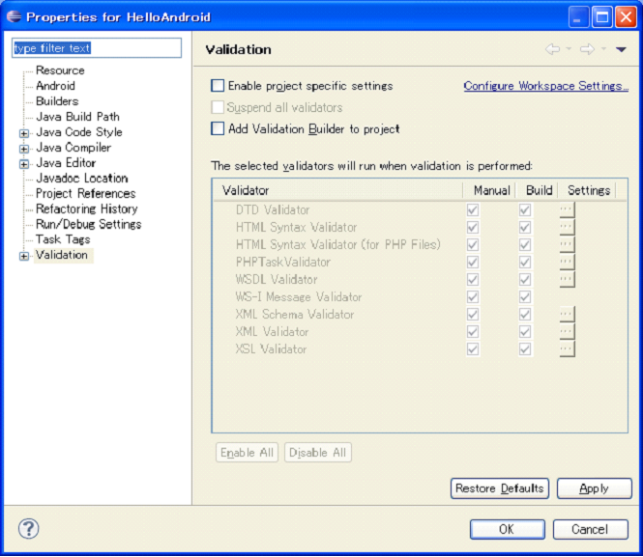643x557 pixels.
Task: Select Java Build Path in tree
Action: point(77,117)
